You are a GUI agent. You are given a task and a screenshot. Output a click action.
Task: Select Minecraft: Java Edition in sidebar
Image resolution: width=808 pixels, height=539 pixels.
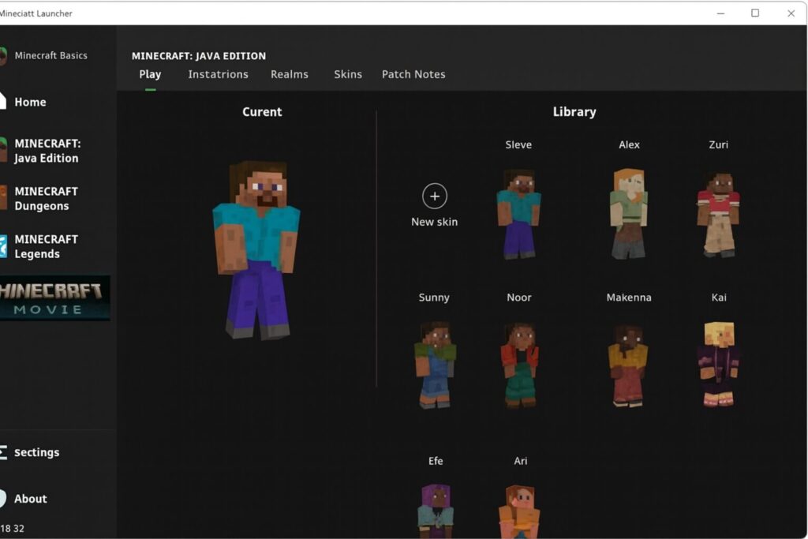point(40,151)
